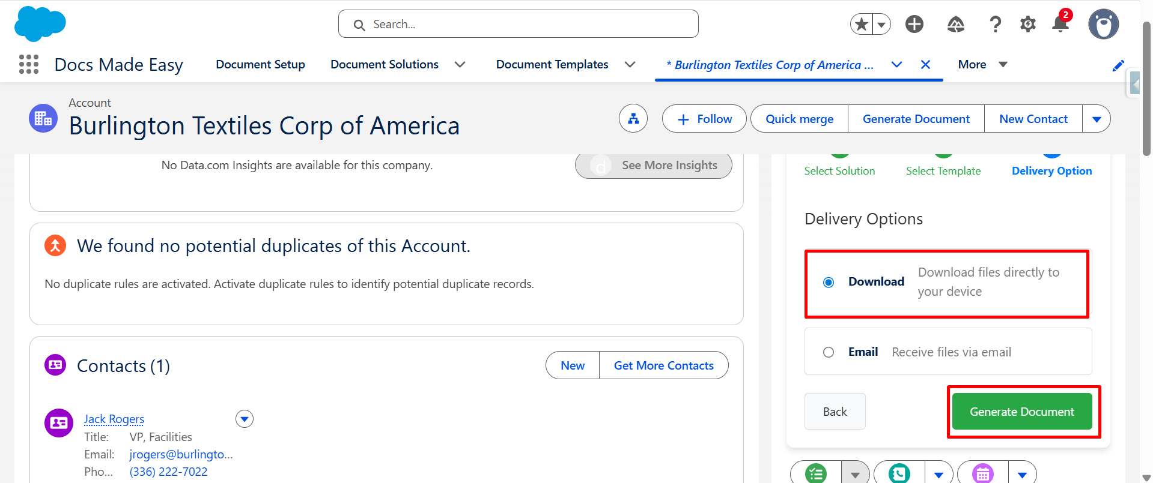Viewport: 1153px width, 483px height.
Task: Show more account actions dropdown
Action: coord(1097,119)
